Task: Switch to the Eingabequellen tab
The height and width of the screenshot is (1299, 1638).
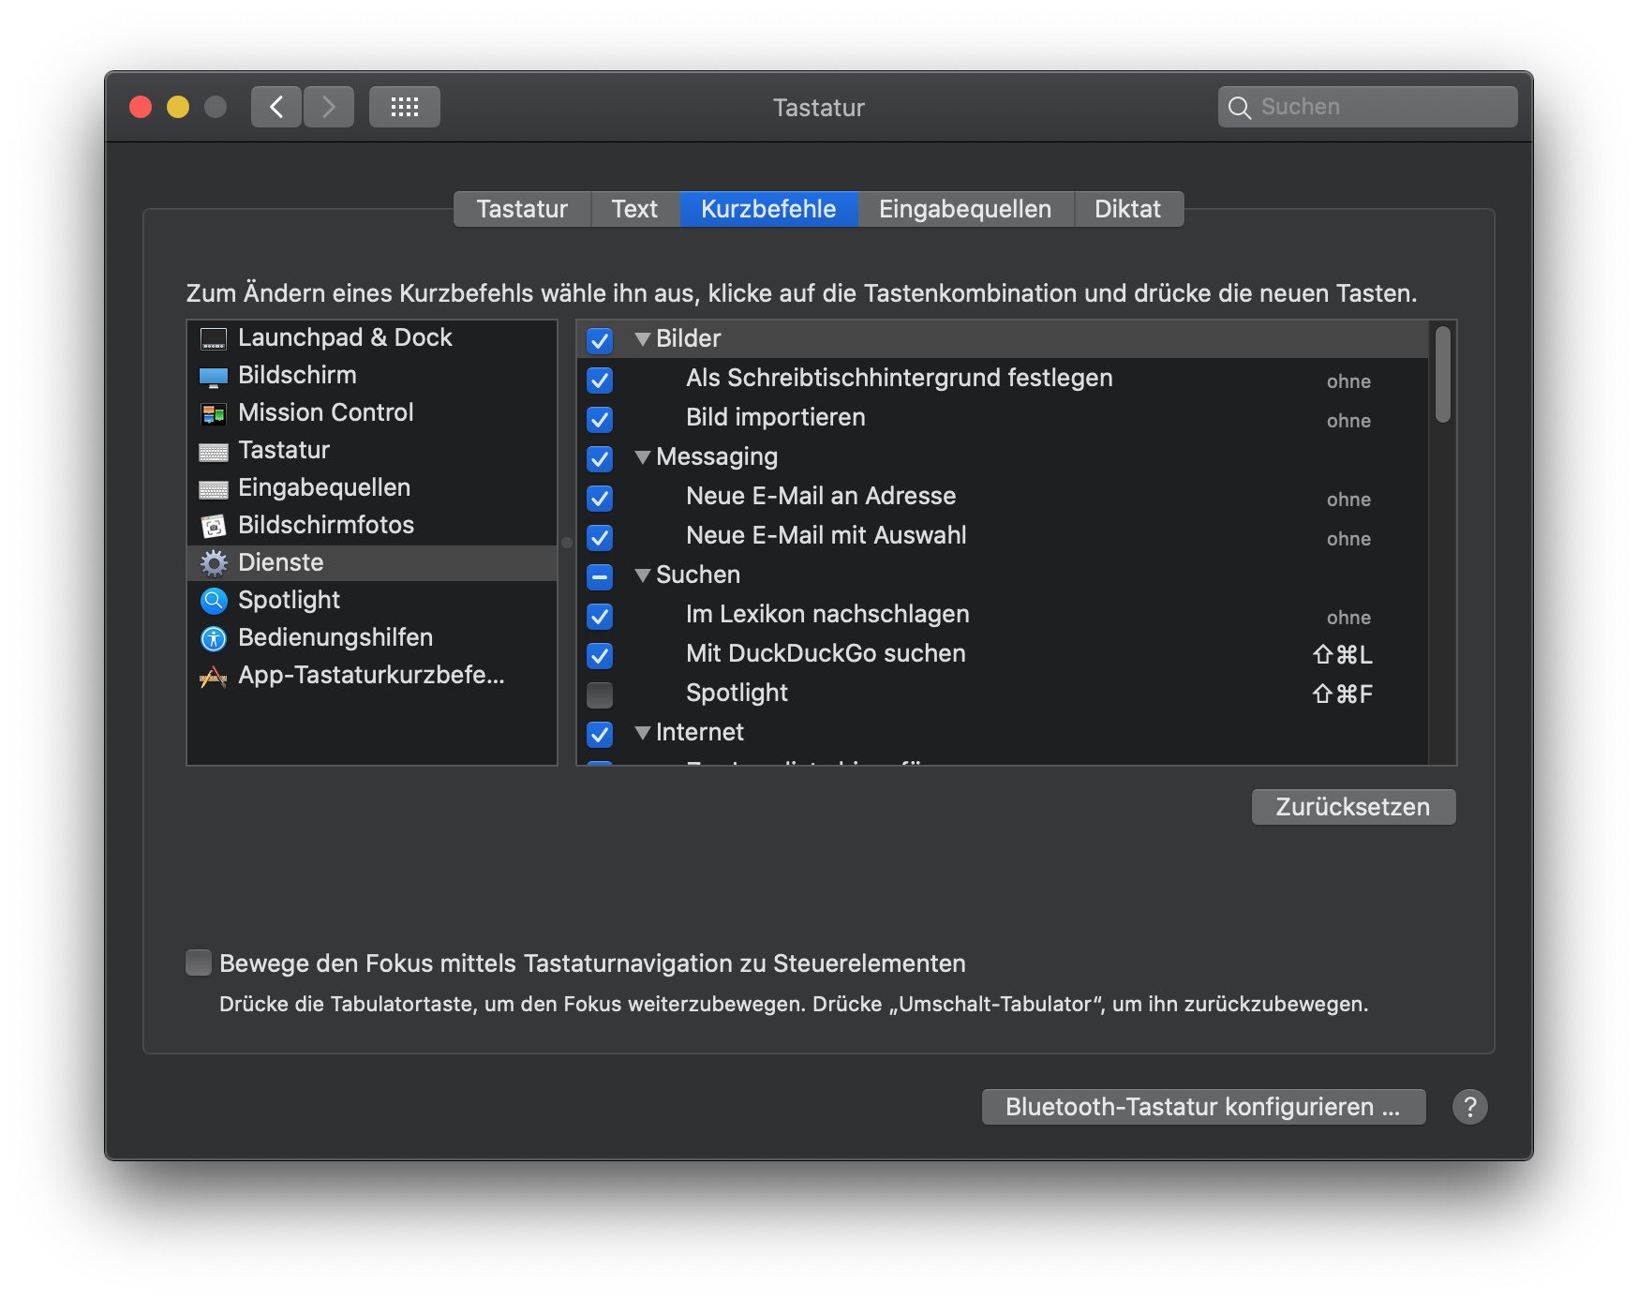Action: pyautogui.click(x=964, y=209)
